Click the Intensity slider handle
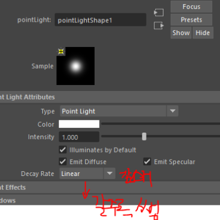This screenshot has height=220, width=220. point(144,136)
